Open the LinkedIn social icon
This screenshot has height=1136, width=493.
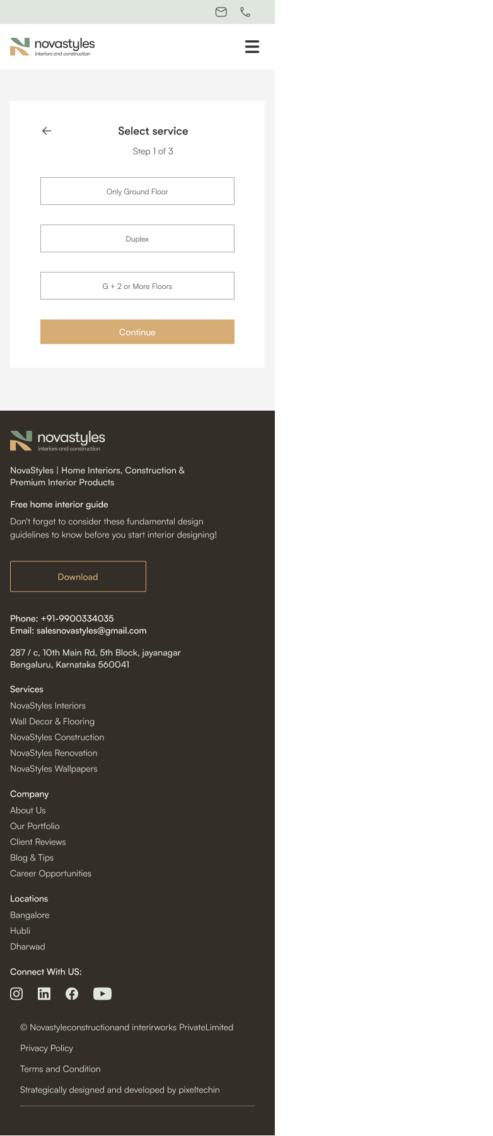[x=44, y=994]
